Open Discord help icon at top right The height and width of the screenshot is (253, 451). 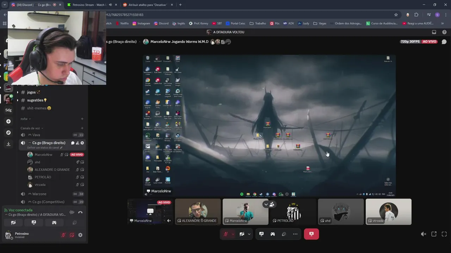(x=444, y=32)
